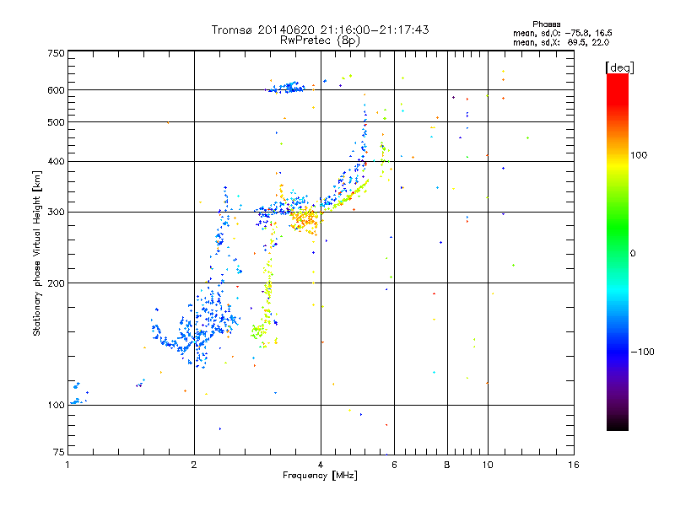The width and height of the screenshot is (675, 506).
Task: Click the 'mean, sd,X: 89.5, 22.0' line
Action: point(561,42)
